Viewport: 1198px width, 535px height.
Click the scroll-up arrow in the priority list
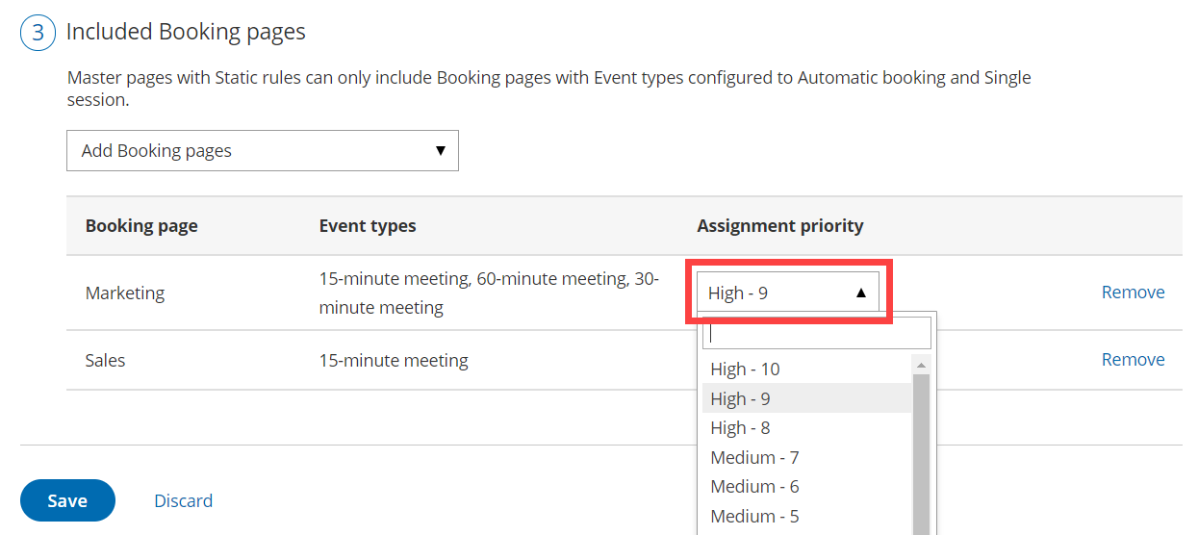coord(921,366)
